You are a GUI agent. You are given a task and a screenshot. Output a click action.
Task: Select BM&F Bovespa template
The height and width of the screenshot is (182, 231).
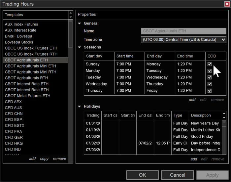[35, 36]
